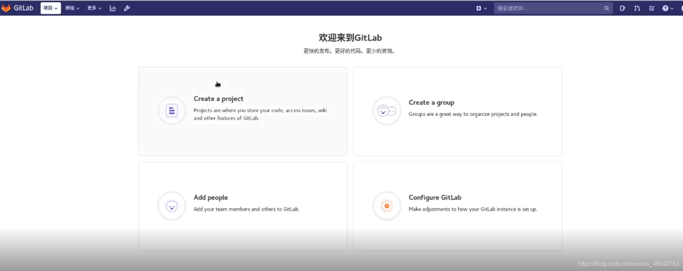
Task: Click the Configure GitLab gear icon
Action: coord(387,206)
